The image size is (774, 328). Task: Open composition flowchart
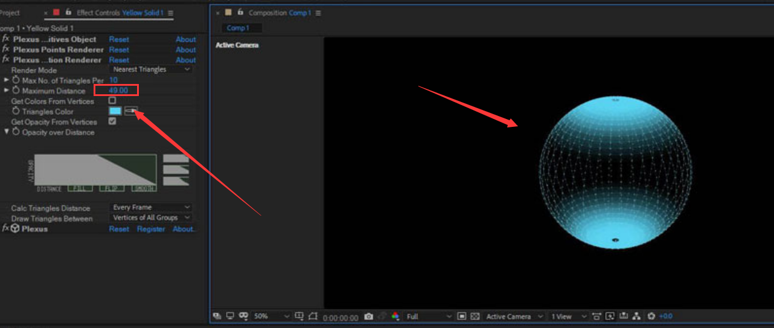pos(636,316)
